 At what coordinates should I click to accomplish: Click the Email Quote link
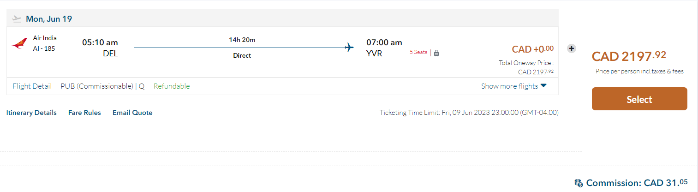pyautogui.click(x=132, y=113)
